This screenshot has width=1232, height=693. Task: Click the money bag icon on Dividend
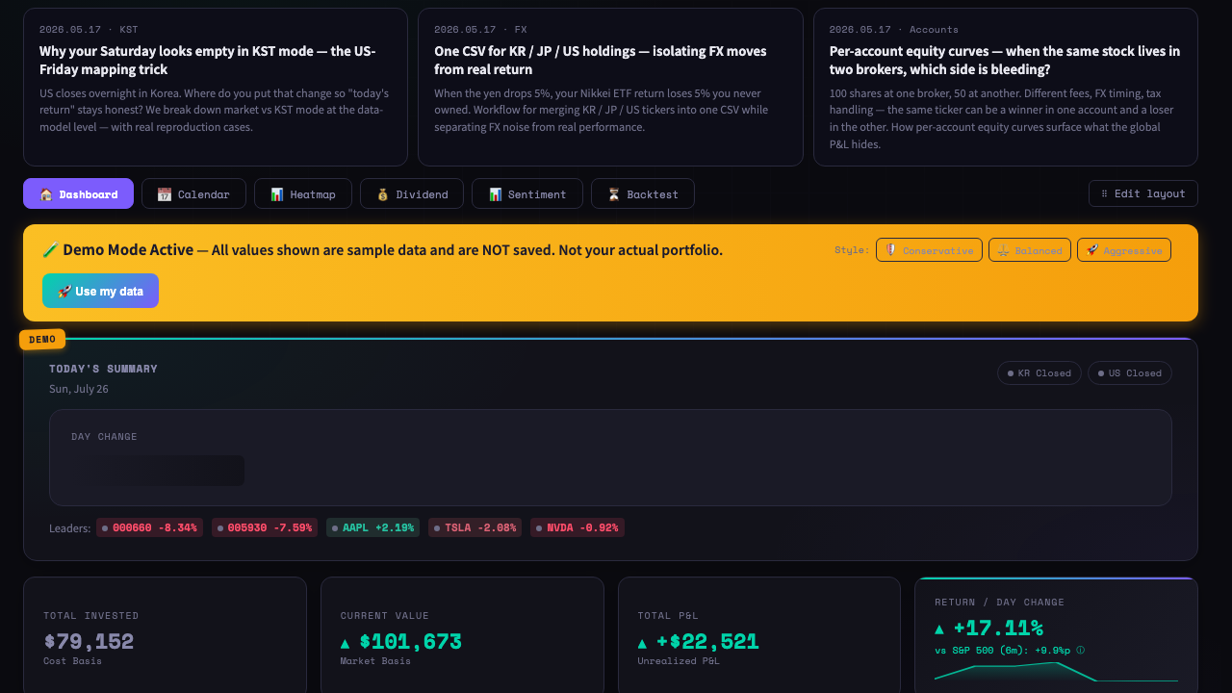[383, 194]
